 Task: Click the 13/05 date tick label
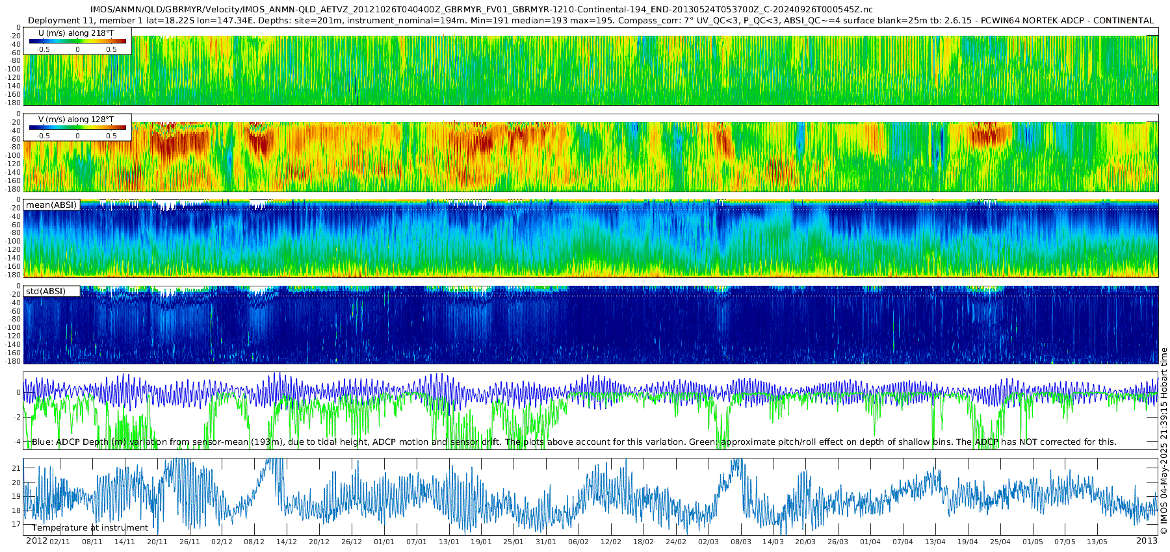point(1097,542)
